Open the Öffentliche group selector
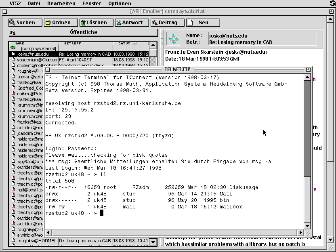Viewport: 336px width, 252px height. (x=83, y=32)
